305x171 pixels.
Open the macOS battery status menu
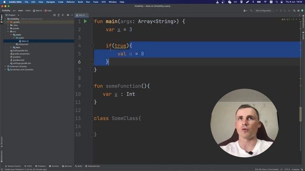pos(259,2)
